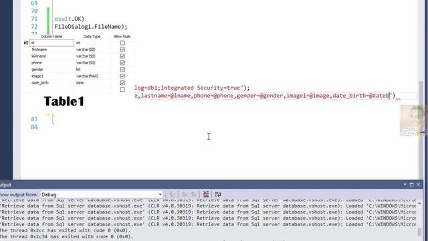Click the 'date' data type cell
428x241 pixels.
coord(92,83)
